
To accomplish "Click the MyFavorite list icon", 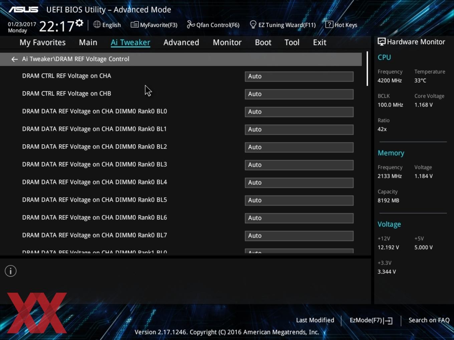I will tap(135, 25).
